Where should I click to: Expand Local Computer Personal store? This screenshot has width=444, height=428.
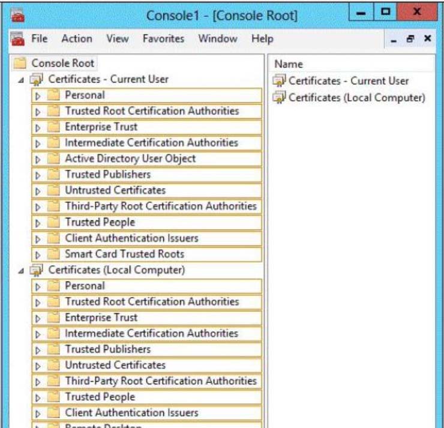point(38,287)
